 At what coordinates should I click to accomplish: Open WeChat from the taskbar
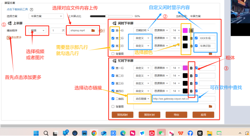pos(161,133)
